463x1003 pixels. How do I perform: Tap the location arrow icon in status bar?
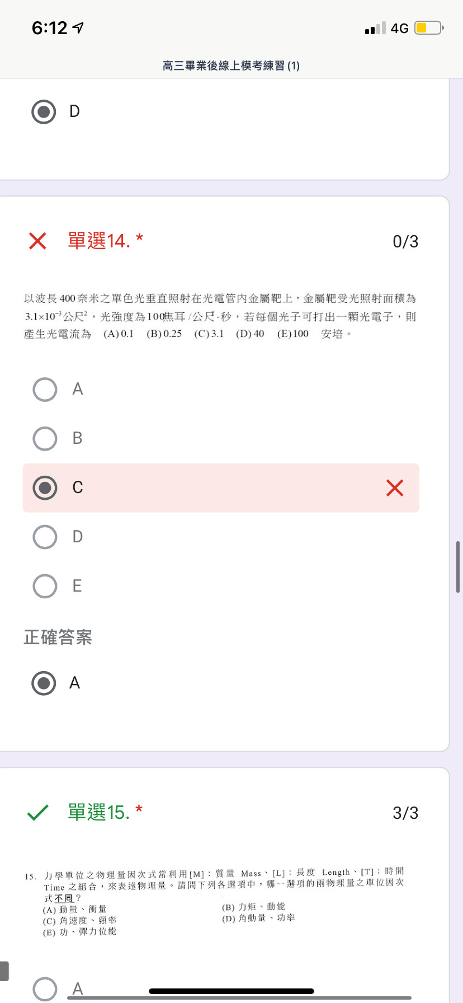(78, 27)
